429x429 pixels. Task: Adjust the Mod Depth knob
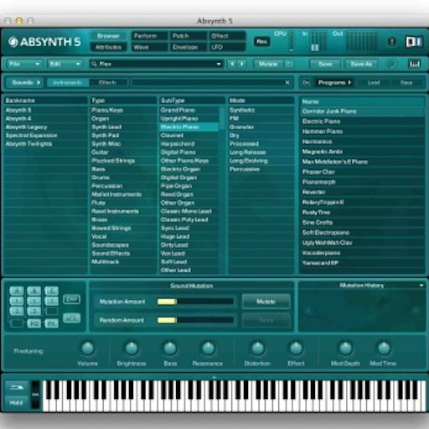click(x=345, y=349)
